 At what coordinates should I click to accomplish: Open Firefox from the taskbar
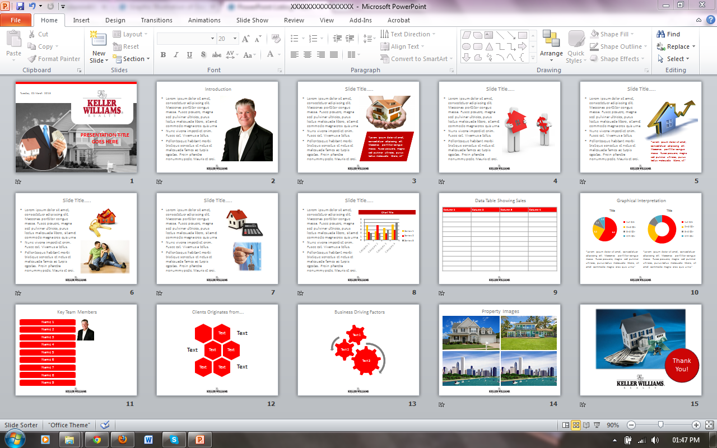[123, 440]
